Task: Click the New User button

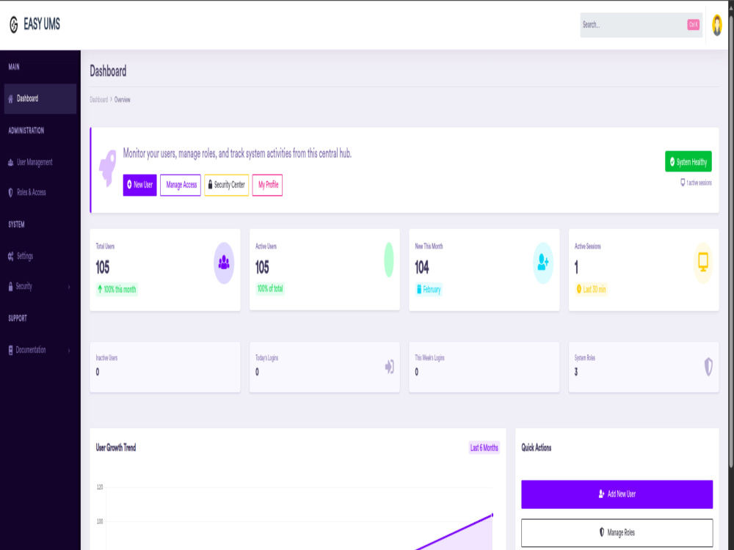Action: pyautogui.click(x=139, y=185)
